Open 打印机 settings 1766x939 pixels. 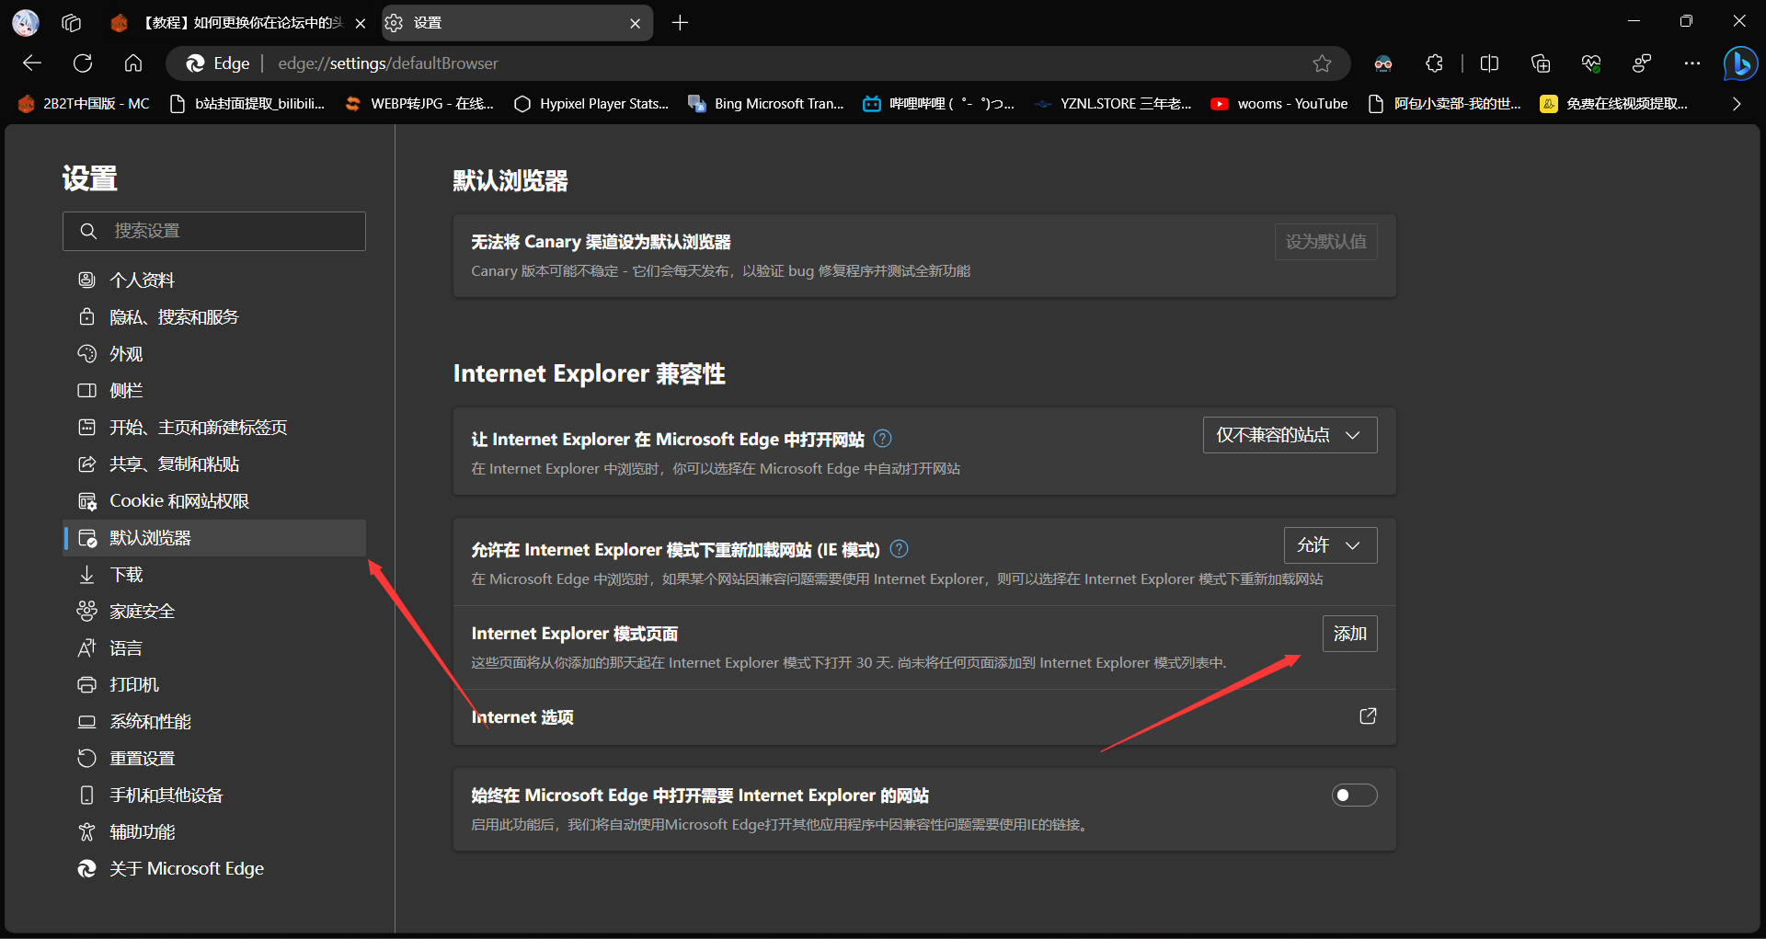(x=214, y=685)
